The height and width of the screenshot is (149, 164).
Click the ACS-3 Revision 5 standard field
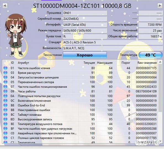(x=113, y=42)
